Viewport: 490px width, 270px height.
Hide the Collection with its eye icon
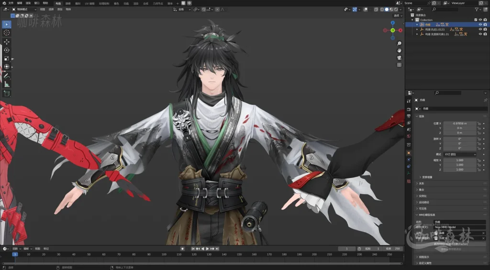480,20
